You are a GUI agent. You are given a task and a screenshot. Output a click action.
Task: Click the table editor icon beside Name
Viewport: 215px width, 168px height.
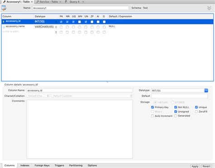point(4,8)
